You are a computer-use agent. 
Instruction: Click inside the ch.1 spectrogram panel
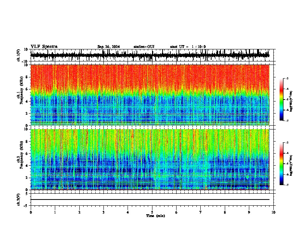[x=150, y=95]
